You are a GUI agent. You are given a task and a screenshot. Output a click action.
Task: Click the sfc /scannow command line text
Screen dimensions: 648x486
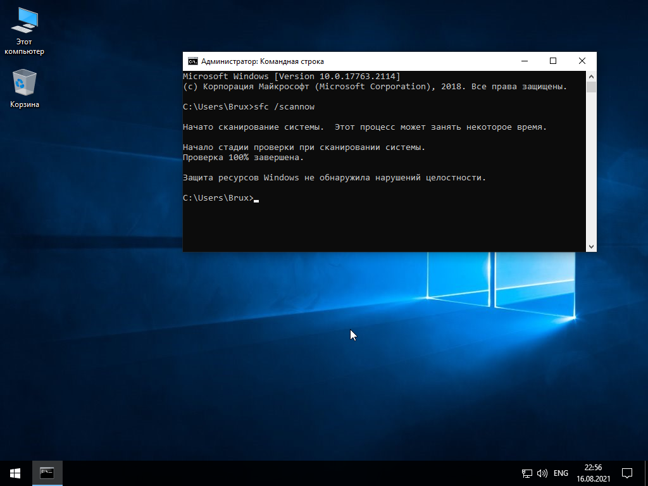pos(283,107)
